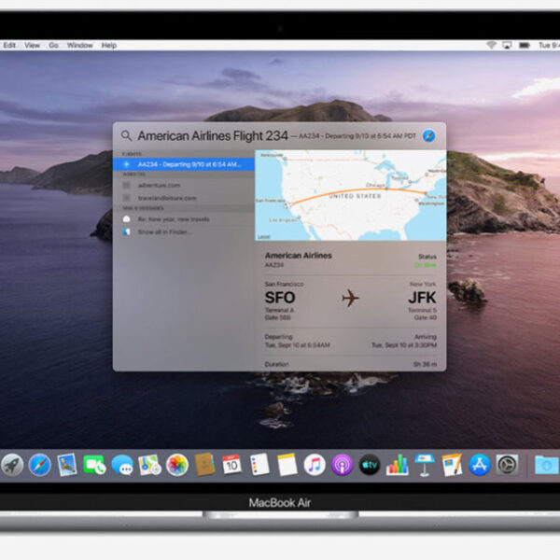This screenshot has width=560, height=560.
Task: Click the JFK airport code
Action: pyautogui.click(x=422, y=298)
